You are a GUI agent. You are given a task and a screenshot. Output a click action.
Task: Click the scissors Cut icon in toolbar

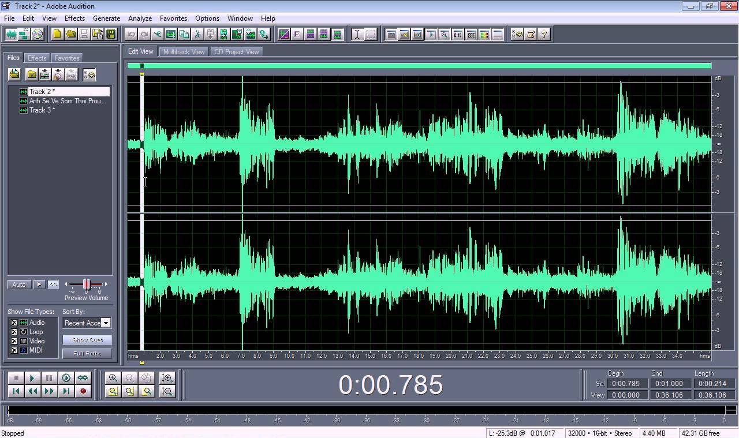198,34
